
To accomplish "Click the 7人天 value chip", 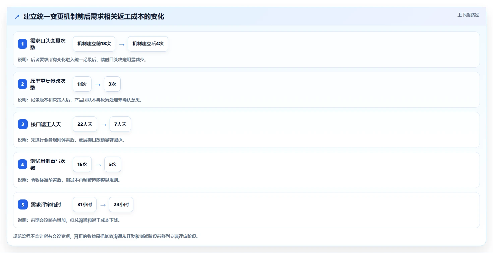I will click(120, 124).
